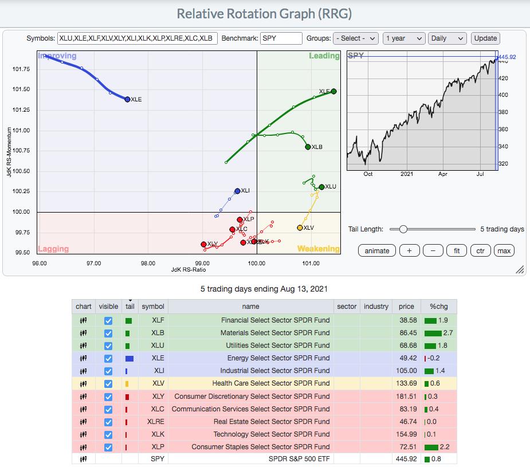Click the Update button
530x467 pixels.
[x=485, y=38]
